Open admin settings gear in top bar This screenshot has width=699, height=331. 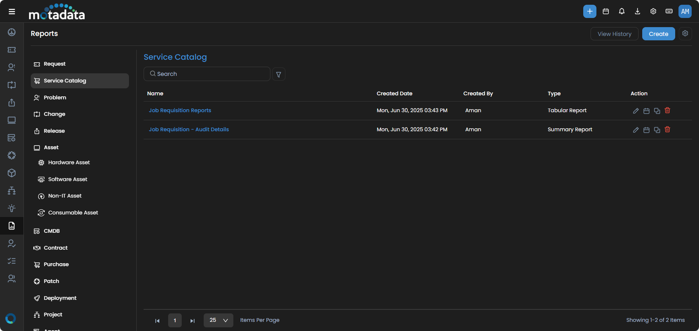click(653, 11)
